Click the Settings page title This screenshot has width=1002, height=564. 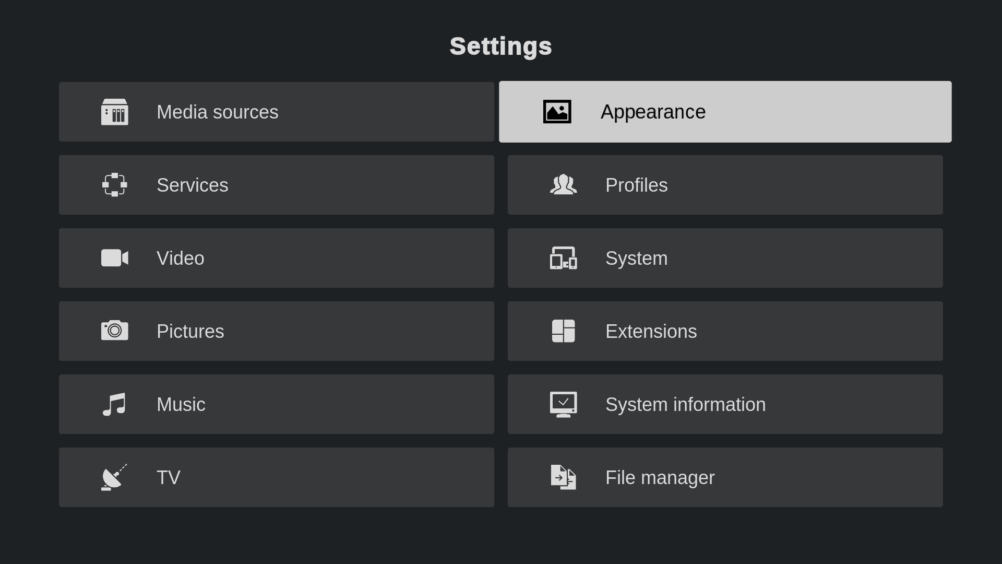click(500, 46)
